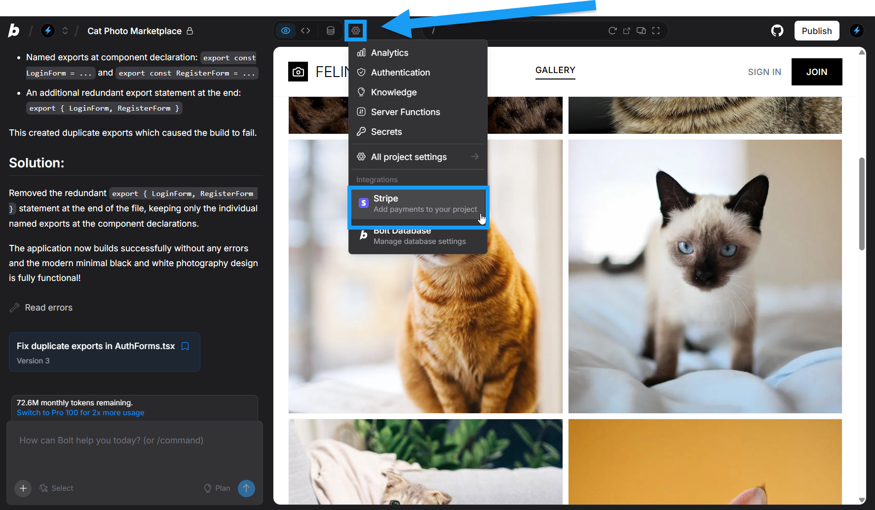Click the preview pane vertical scrollbar
This screenshot has width=875, height=510.
(x=862, y=204)
